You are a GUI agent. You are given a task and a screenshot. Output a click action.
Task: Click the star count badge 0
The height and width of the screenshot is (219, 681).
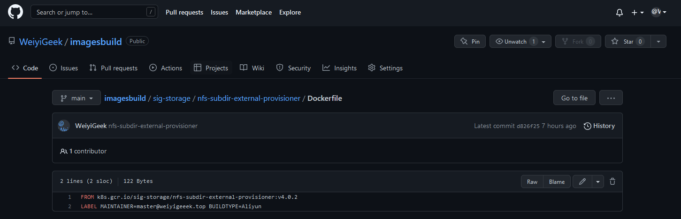pos(640,41)
